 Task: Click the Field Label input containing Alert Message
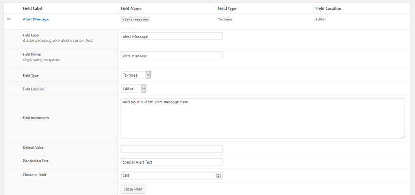click(171, 36)
